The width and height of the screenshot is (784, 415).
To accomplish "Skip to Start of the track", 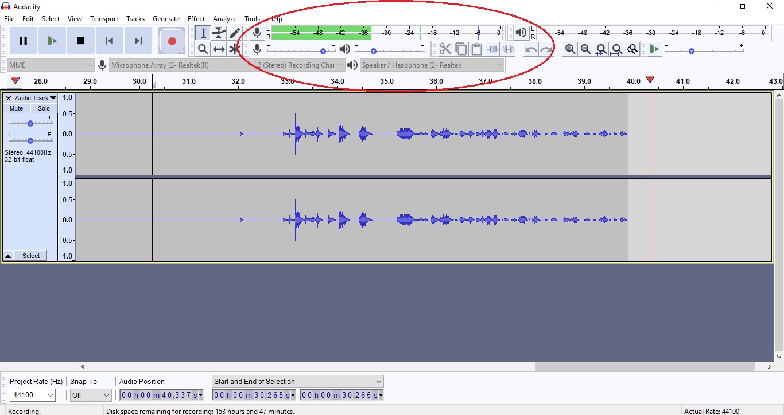I will click(110, 41).
